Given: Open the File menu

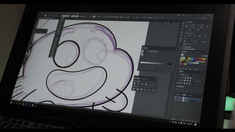Looking at the screenshot, I should click(x=46, y=13).
